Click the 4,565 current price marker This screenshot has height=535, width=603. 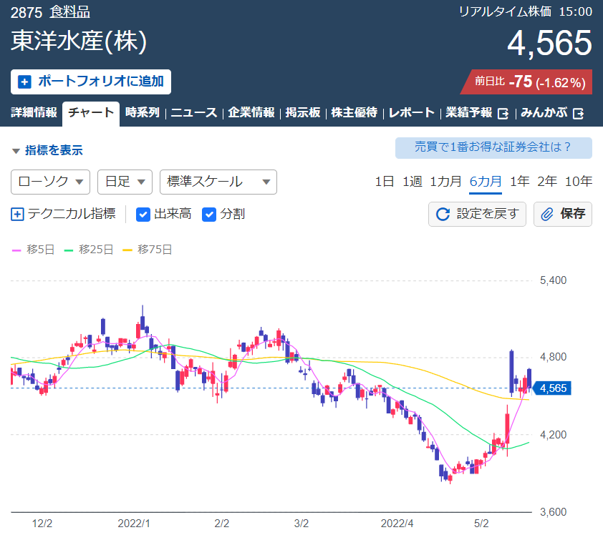click(552, 388)
